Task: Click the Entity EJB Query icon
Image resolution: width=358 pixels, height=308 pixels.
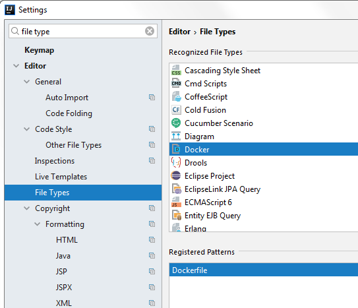Action: click(x=177, y=215)
